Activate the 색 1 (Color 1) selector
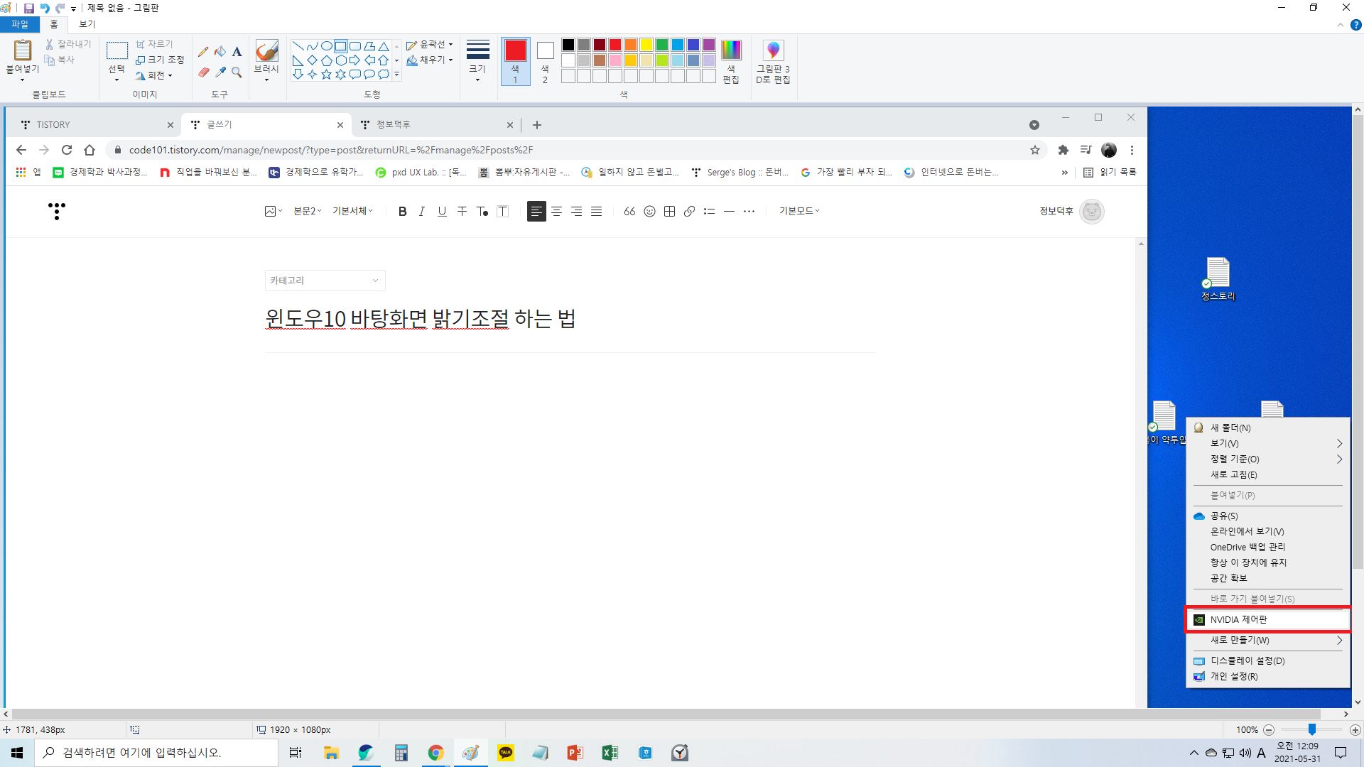Screen dimensions: 1364x767 pos(515,61)
